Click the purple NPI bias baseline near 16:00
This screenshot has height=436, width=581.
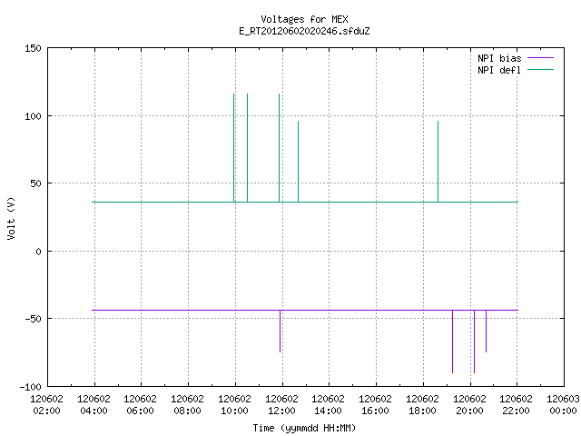click(x=376, y=310)
